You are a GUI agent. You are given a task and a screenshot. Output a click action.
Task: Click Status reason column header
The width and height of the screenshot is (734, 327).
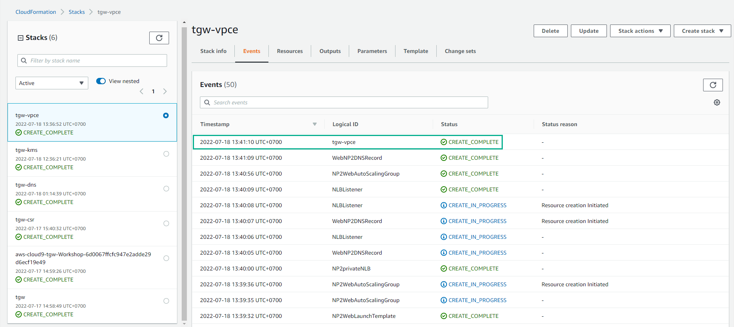(559, 124)
